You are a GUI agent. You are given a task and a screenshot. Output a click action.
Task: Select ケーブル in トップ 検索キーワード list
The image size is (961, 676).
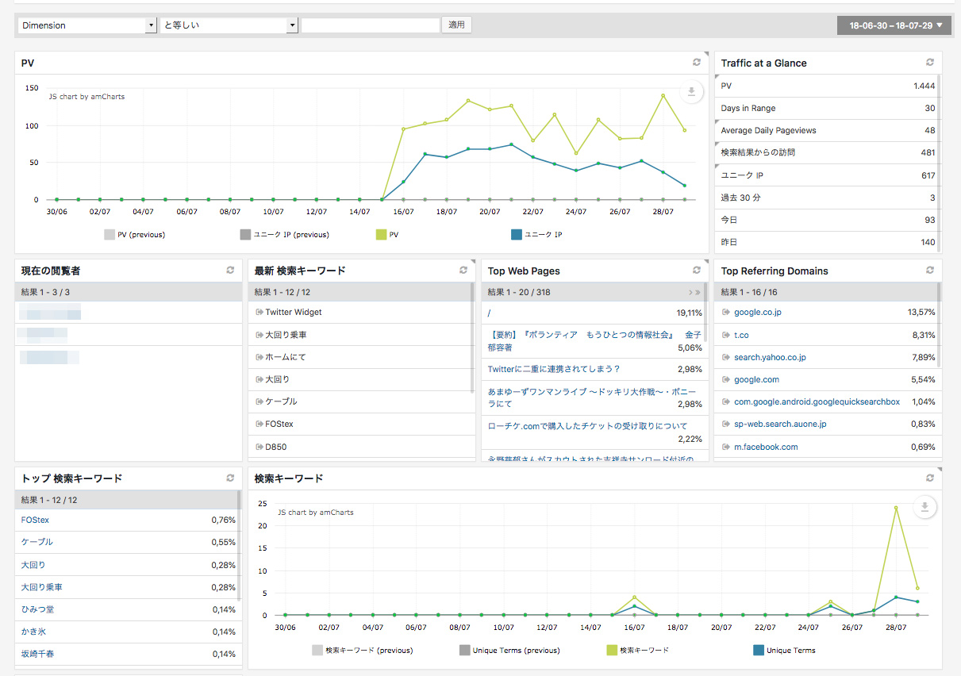[37, 542]
